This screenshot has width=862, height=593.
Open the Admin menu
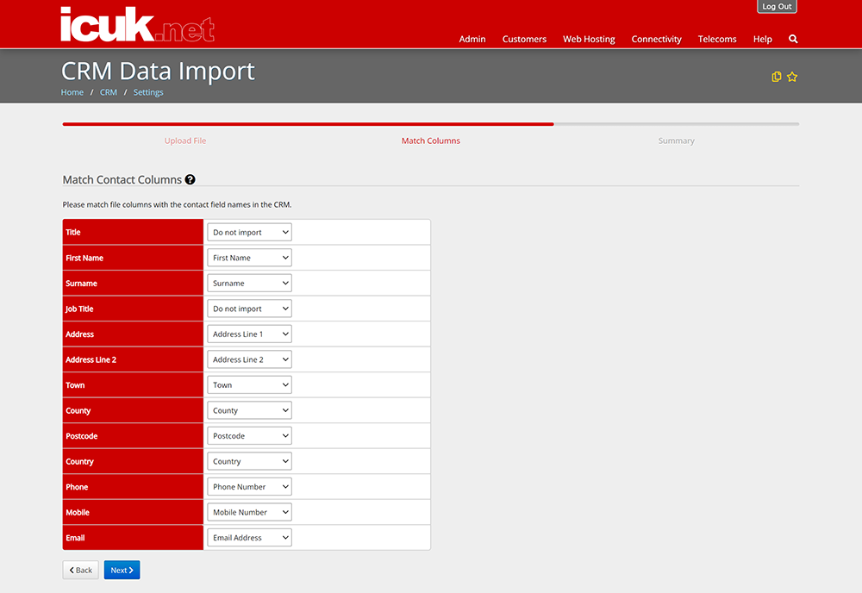472,39
